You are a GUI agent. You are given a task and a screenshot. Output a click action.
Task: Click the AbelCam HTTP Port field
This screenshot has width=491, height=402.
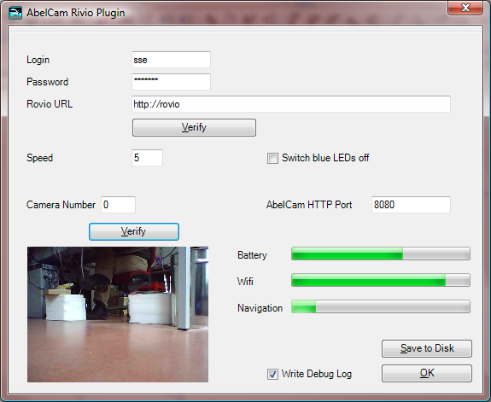[411, 205]
